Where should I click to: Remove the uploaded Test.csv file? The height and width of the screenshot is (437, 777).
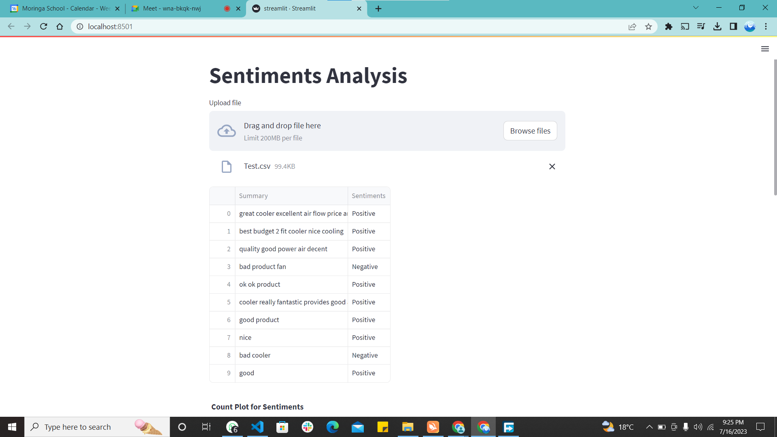tap(552, 167)
